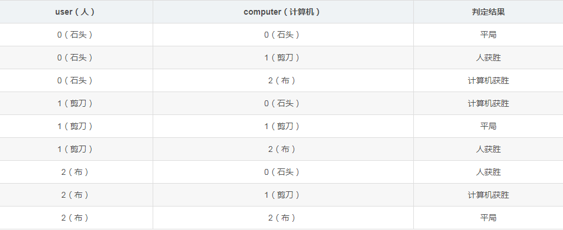The width and height of the screenshot is (563, 230).
Task: Click the user cell '1（剪刀）' in the fourth row
Action: (x=76, y=104)
